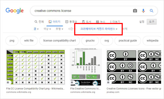The height and width of the screenshot is (99, 164).
Task: Select the 'png' suggestion chip
Action: click(12, 41)
